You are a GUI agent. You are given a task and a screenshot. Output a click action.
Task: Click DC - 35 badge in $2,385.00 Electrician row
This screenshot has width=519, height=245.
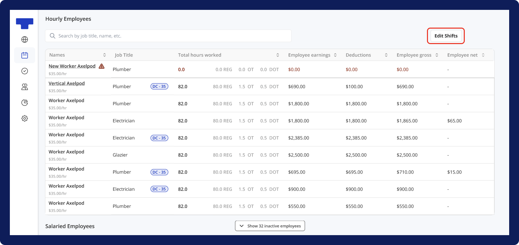(x=159, y=138)
